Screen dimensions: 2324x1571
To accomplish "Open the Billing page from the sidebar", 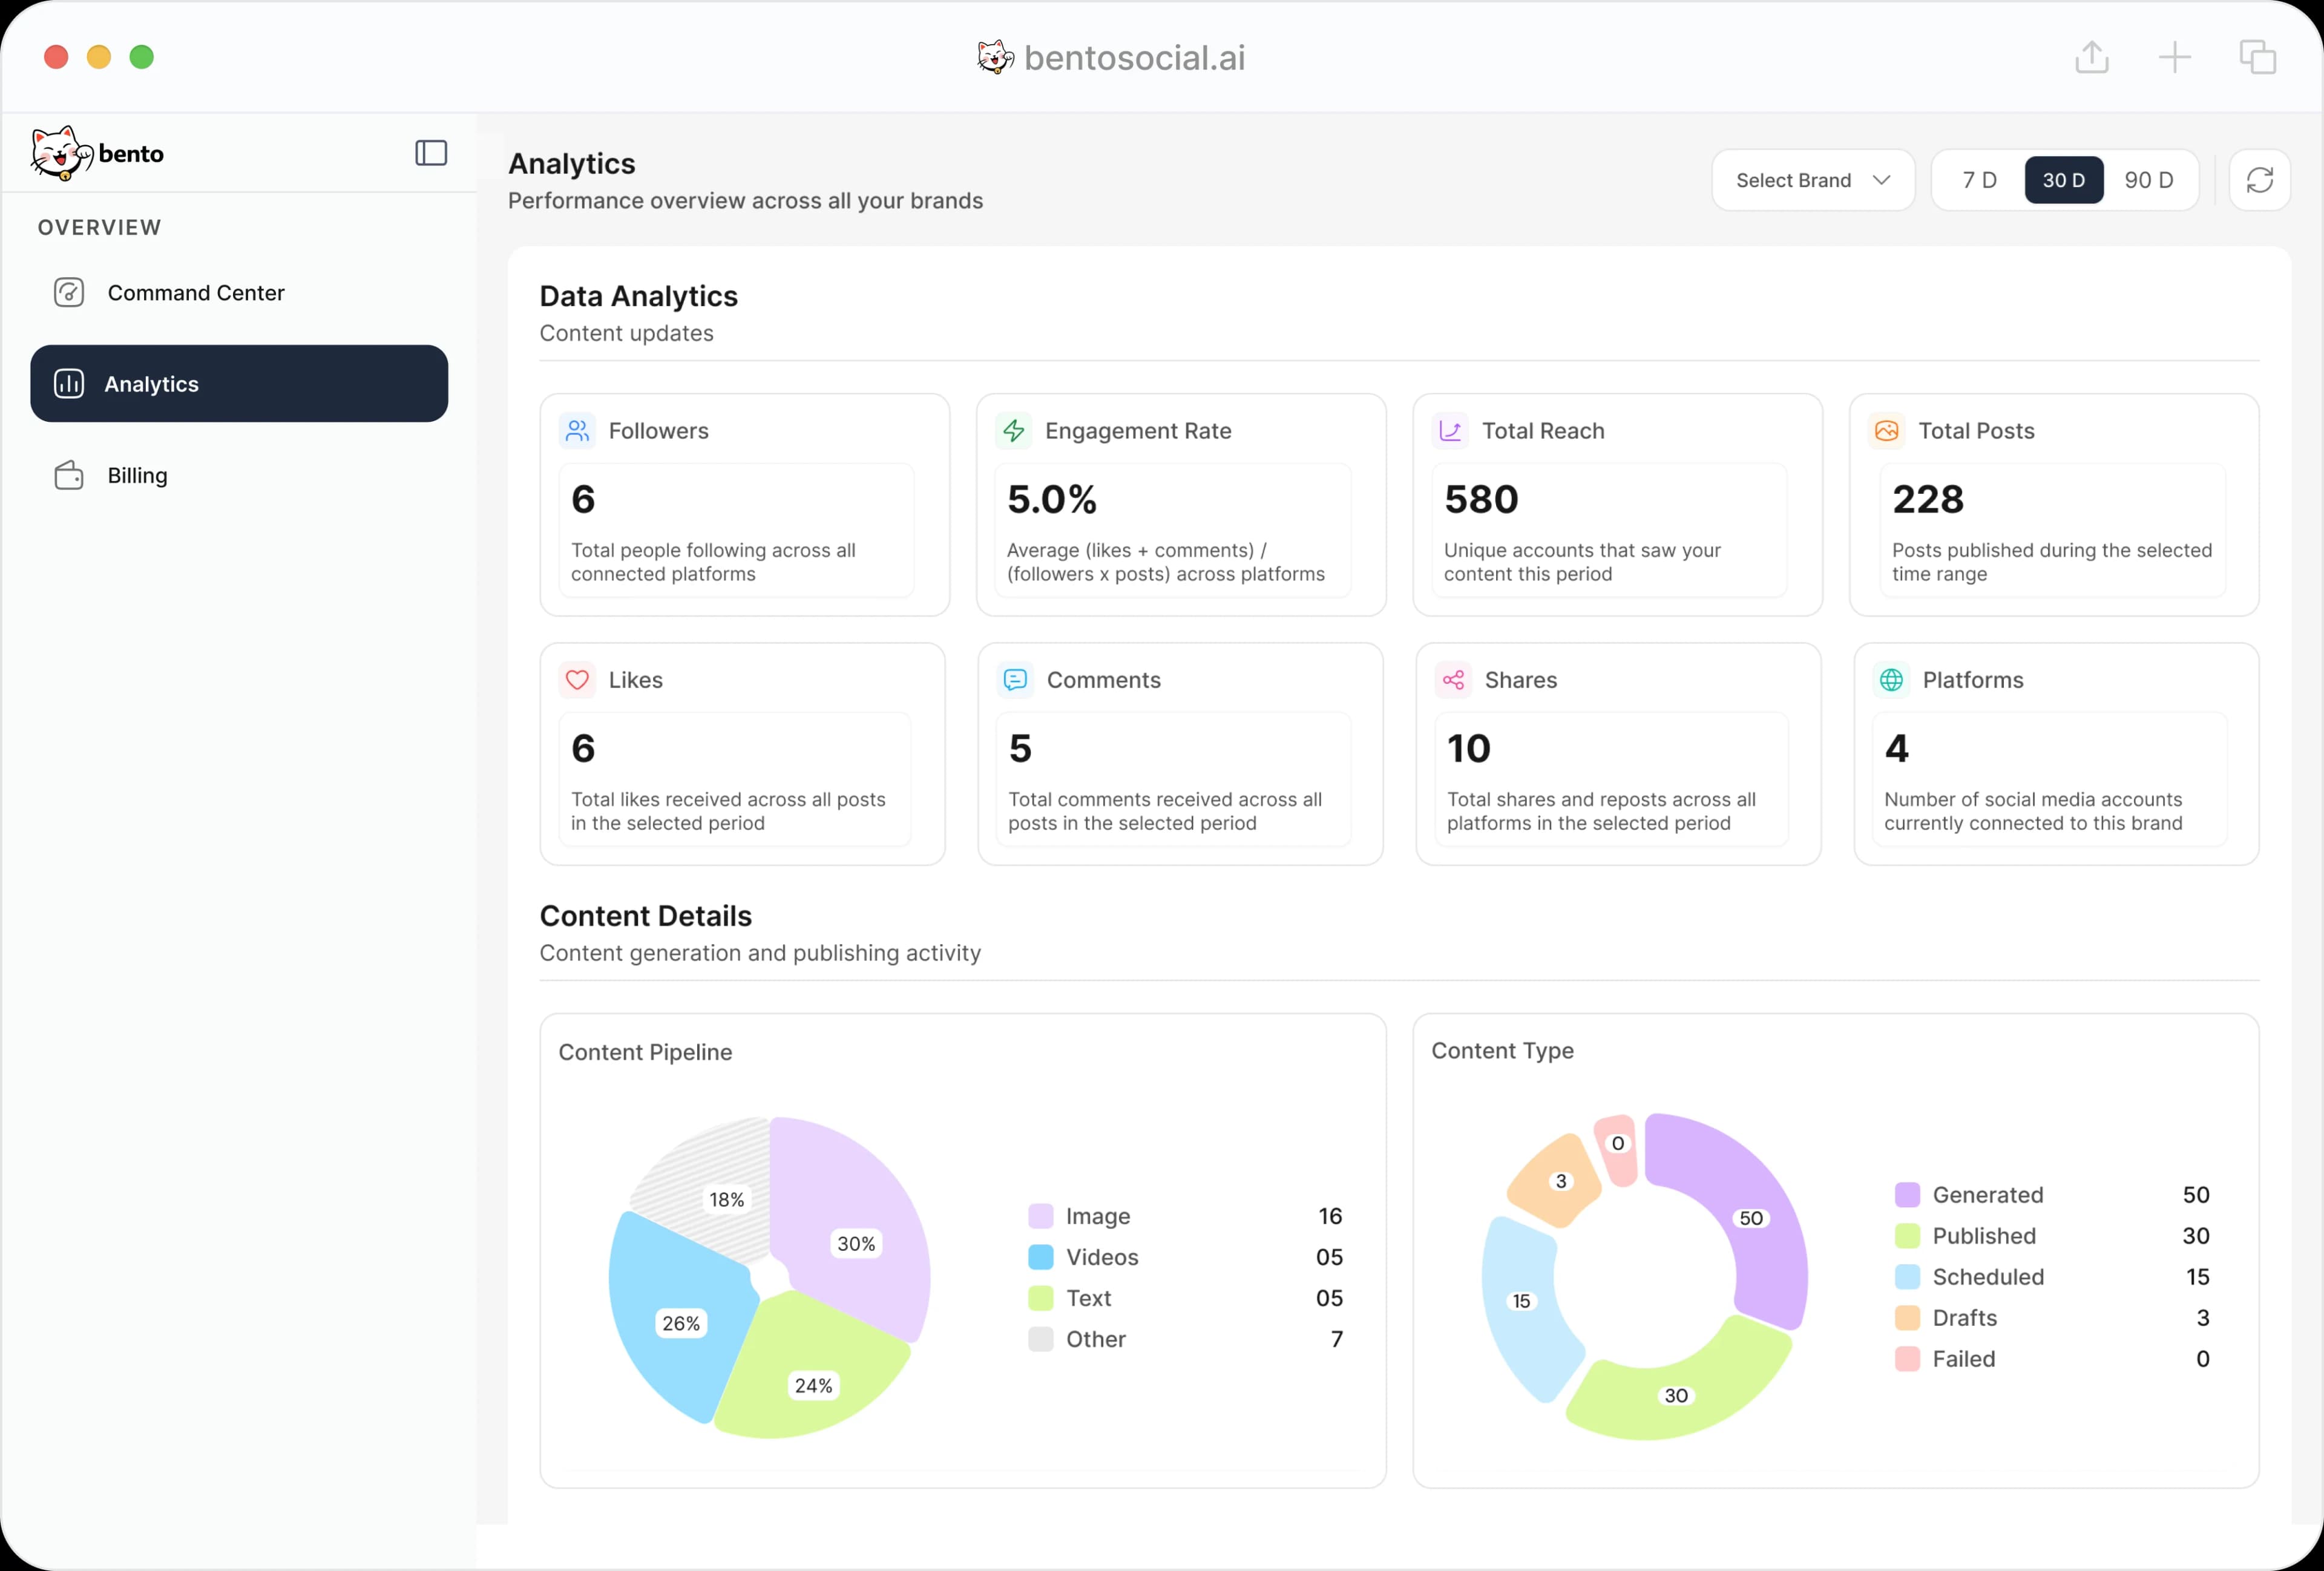I will coord(239,475).
